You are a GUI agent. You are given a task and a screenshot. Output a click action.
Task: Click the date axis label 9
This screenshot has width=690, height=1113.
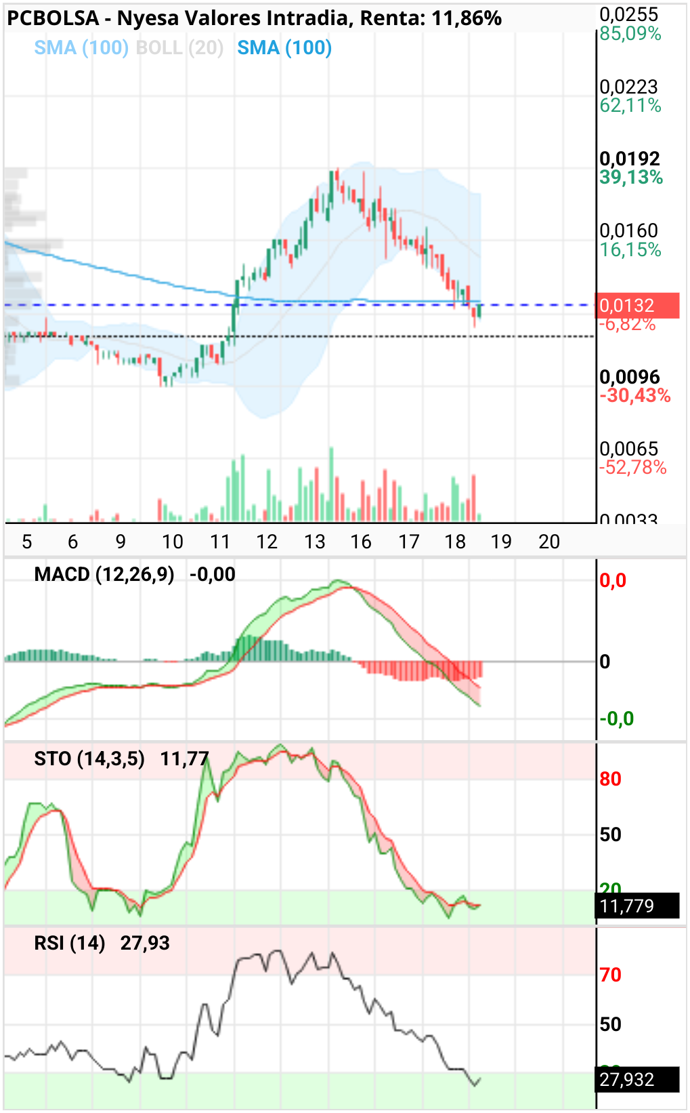121,542
